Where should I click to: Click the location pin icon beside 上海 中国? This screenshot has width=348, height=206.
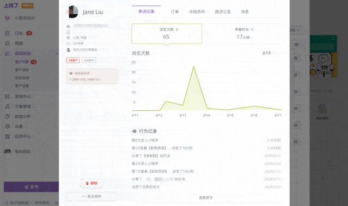[x=68, y=38]
